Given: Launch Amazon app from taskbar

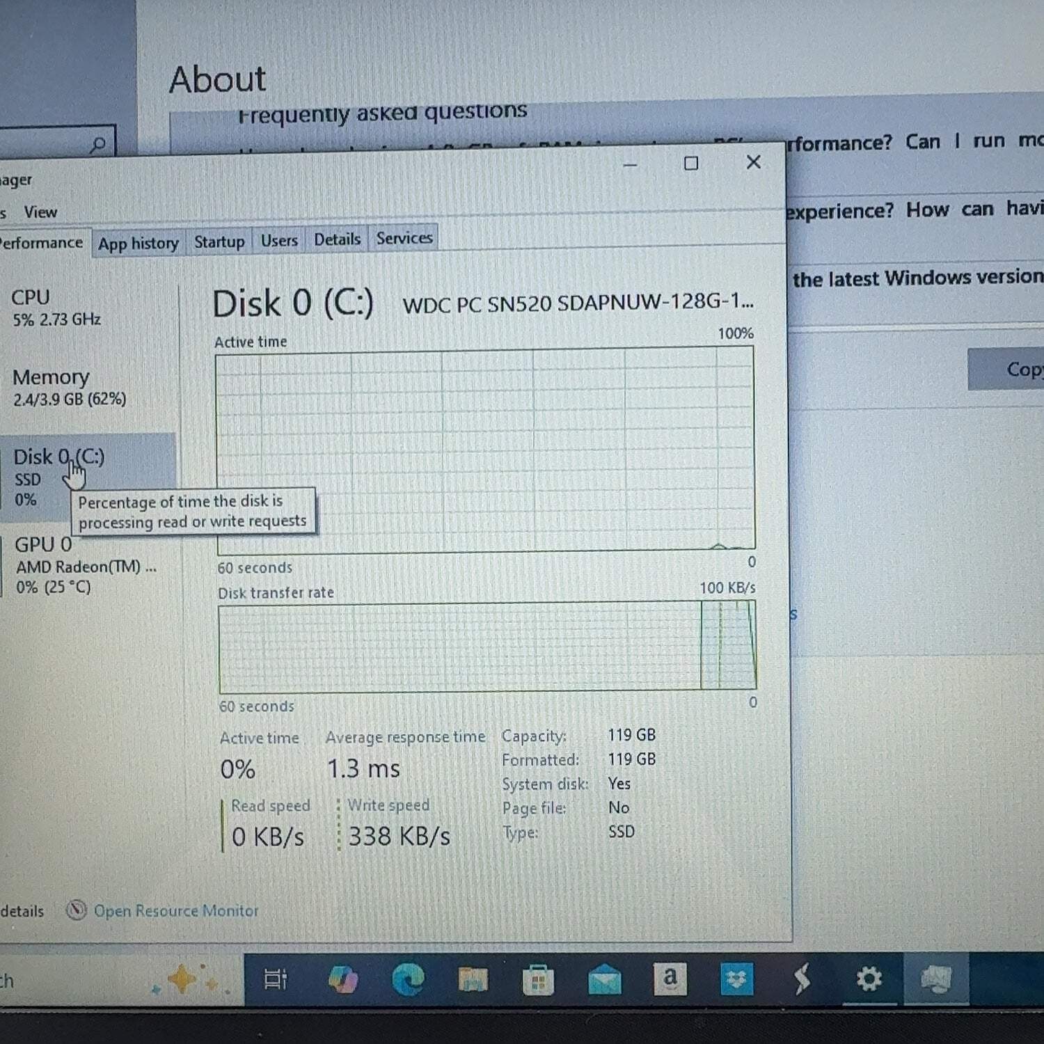Looking at the screenshot, I should (x=670, y=979).
